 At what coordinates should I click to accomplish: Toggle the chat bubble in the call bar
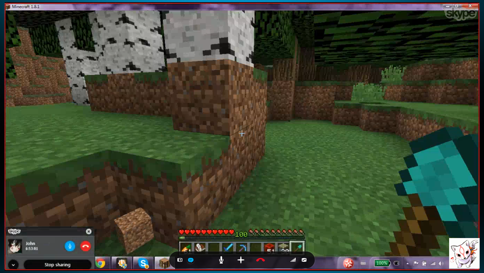coord(191,260)
